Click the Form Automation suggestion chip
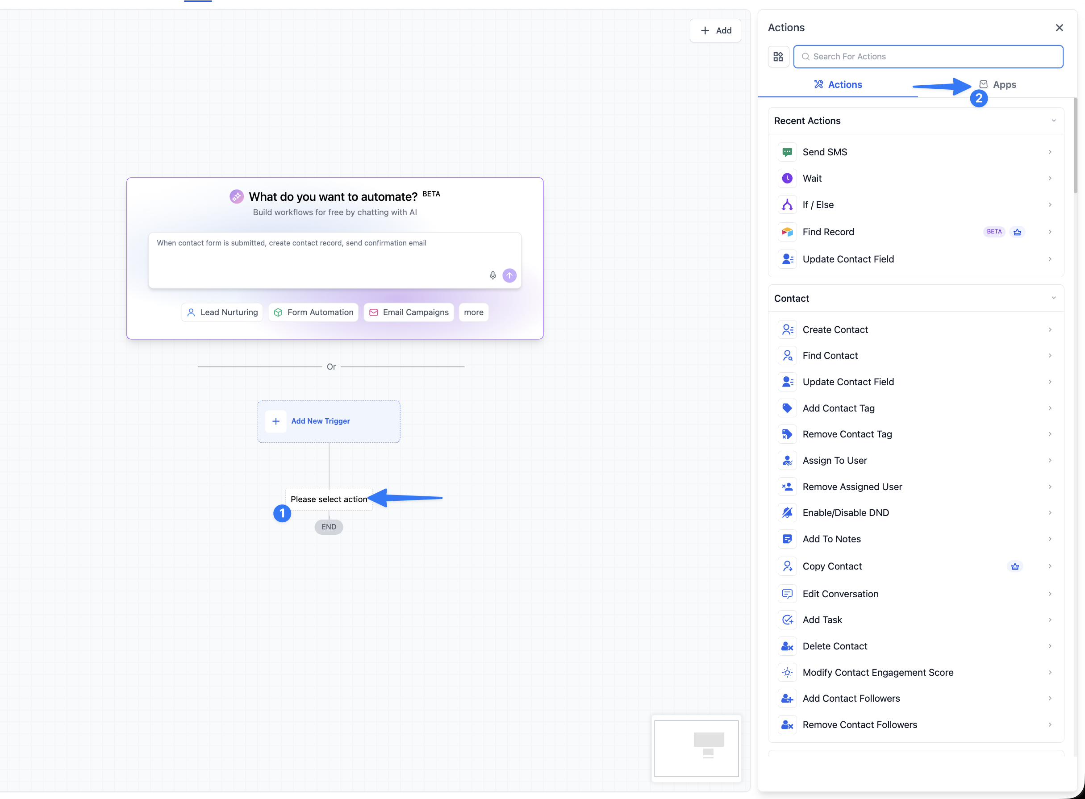1085x799 pixels. 313,312
